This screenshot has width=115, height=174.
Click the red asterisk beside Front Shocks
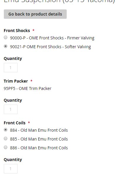pos(33,30)
